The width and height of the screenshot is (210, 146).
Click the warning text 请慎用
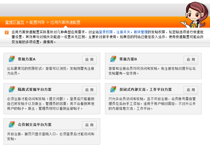point(48,42)
